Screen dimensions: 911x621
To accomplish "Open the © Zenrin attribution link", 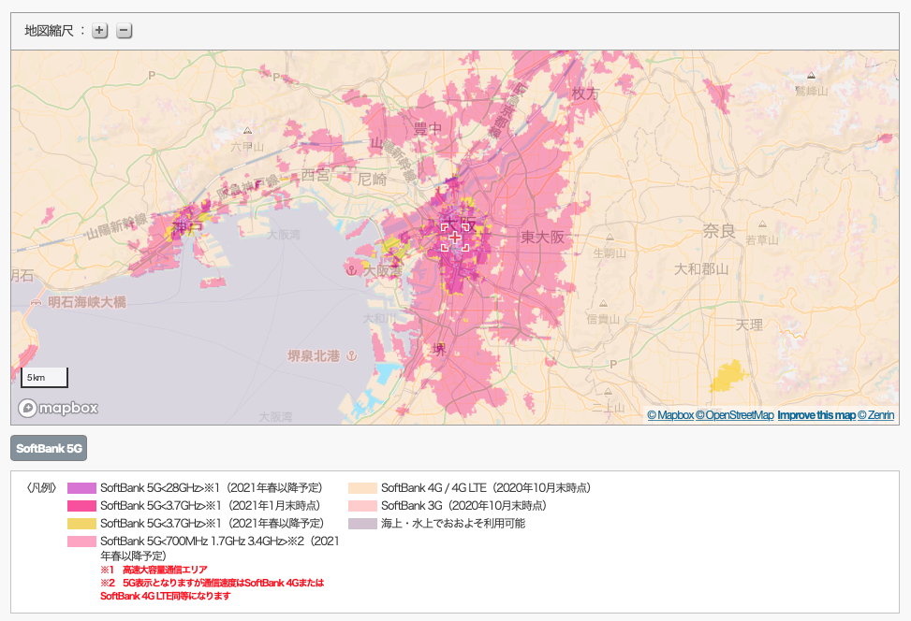I will 876,415.
